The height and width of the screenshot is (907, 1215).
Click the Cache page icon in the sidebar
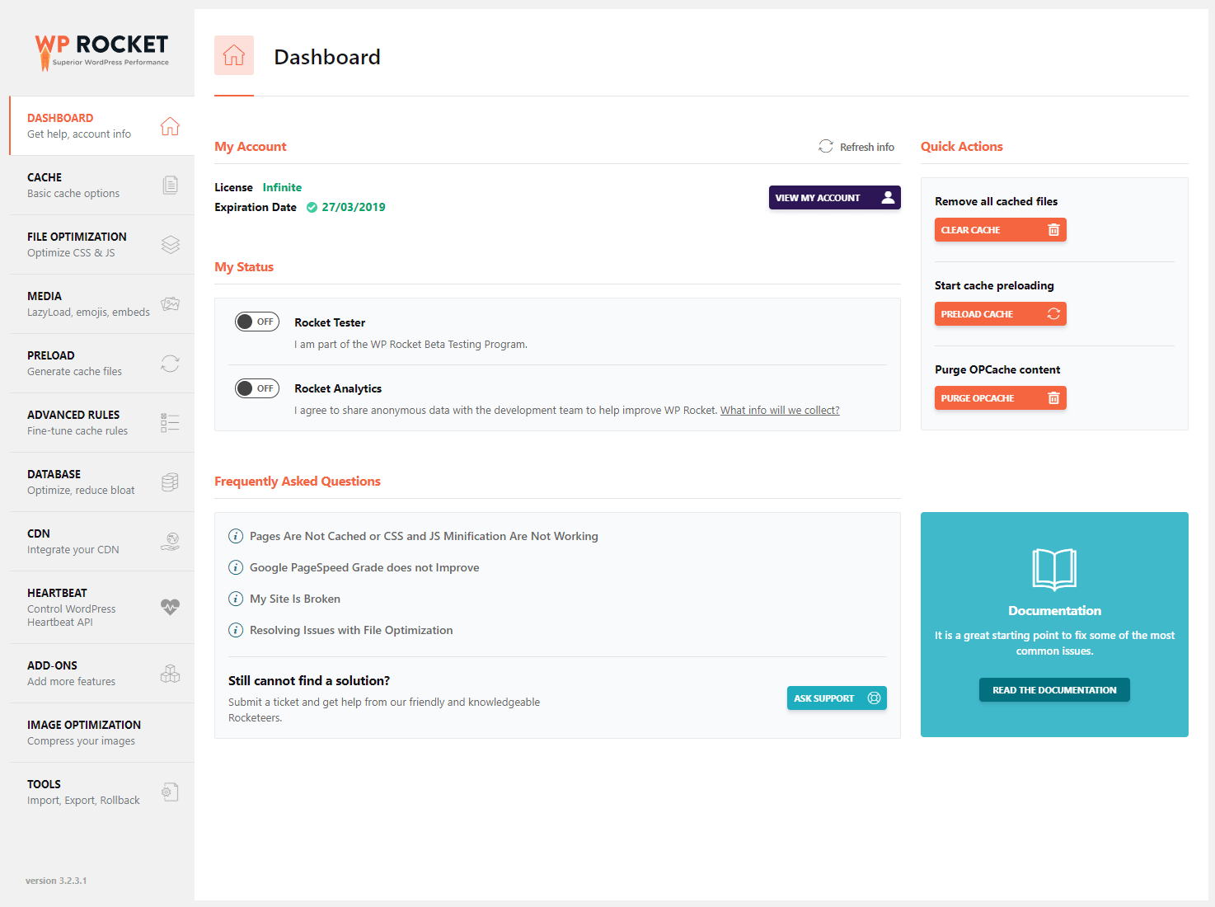pyautogui.click(x=170, y=186)
